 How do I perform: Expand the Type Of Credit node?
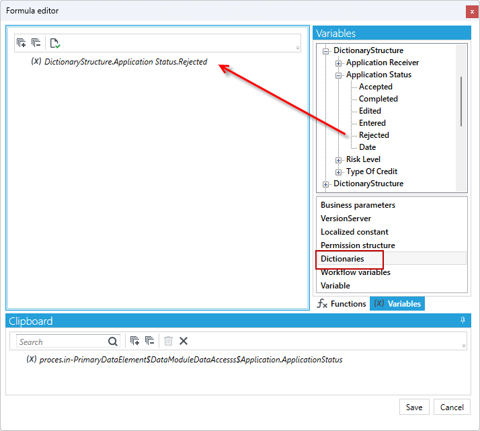point(338,172)
